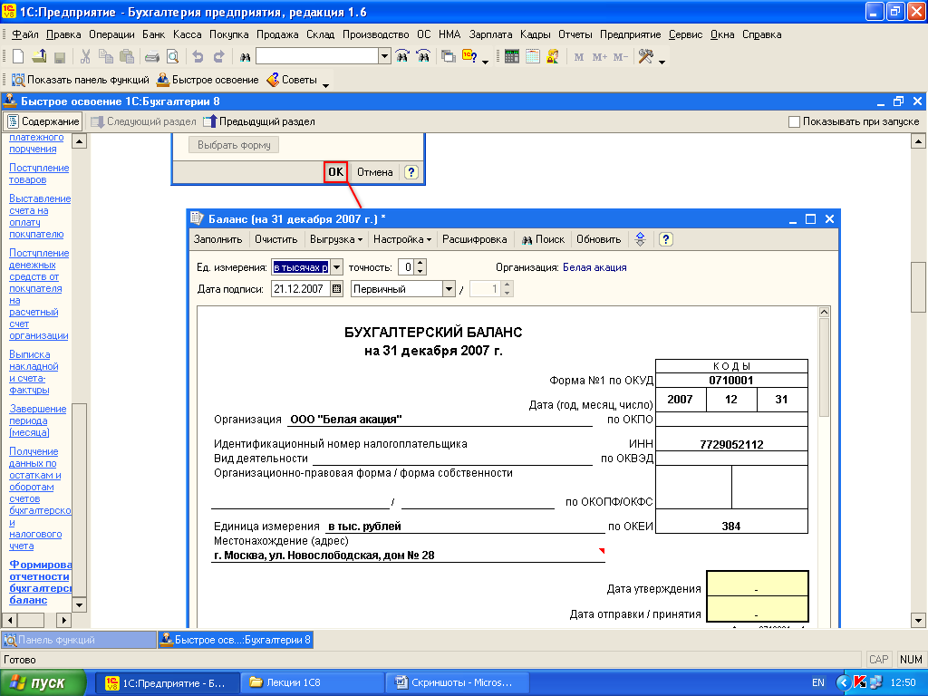Toggle Показывать при запуске checkbox
Viewport: 928px width, 696px height.
[794, 121]
